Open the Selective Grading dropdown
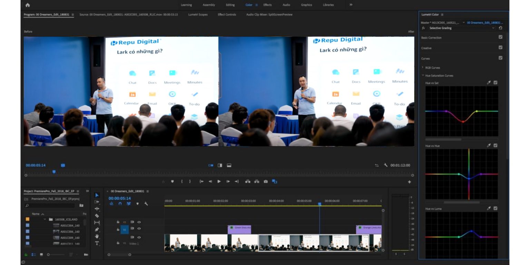Viewport: 530px width, 265px height. (494, 28)
